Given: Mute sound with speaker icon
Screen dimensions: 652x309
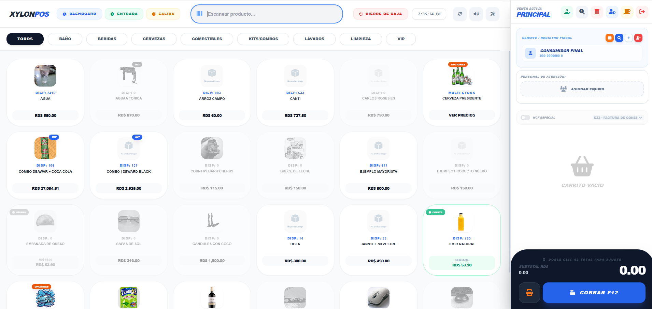Looking at the screenshot, I should click(476, 14).
